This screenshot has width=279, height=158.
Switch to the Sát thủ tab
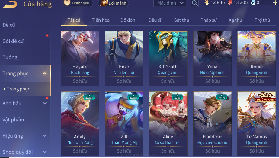181,20
